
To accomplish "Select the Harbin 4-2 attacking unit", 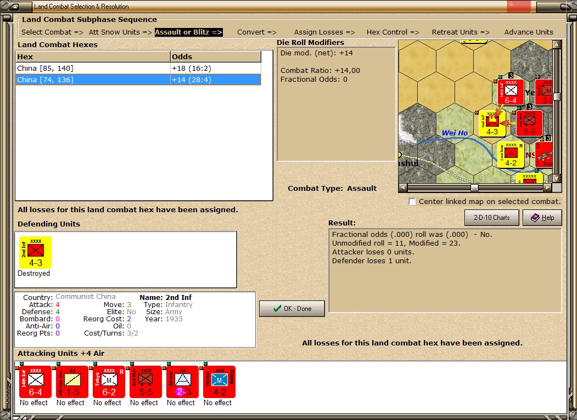I will pos(219,382).
